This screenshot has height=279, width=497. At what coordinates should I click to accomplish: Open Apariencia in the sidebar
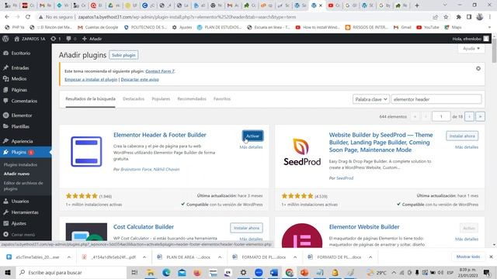(22, 141)
